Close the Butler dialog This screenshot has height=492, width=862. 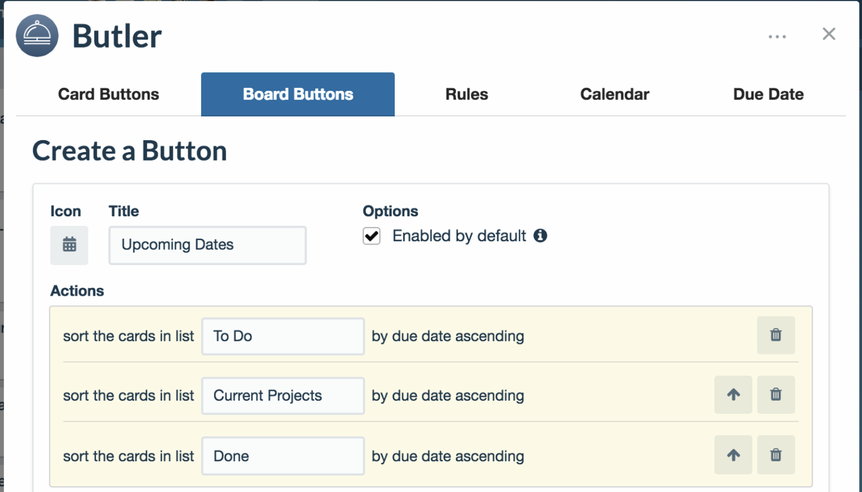[x=828, y=34]
